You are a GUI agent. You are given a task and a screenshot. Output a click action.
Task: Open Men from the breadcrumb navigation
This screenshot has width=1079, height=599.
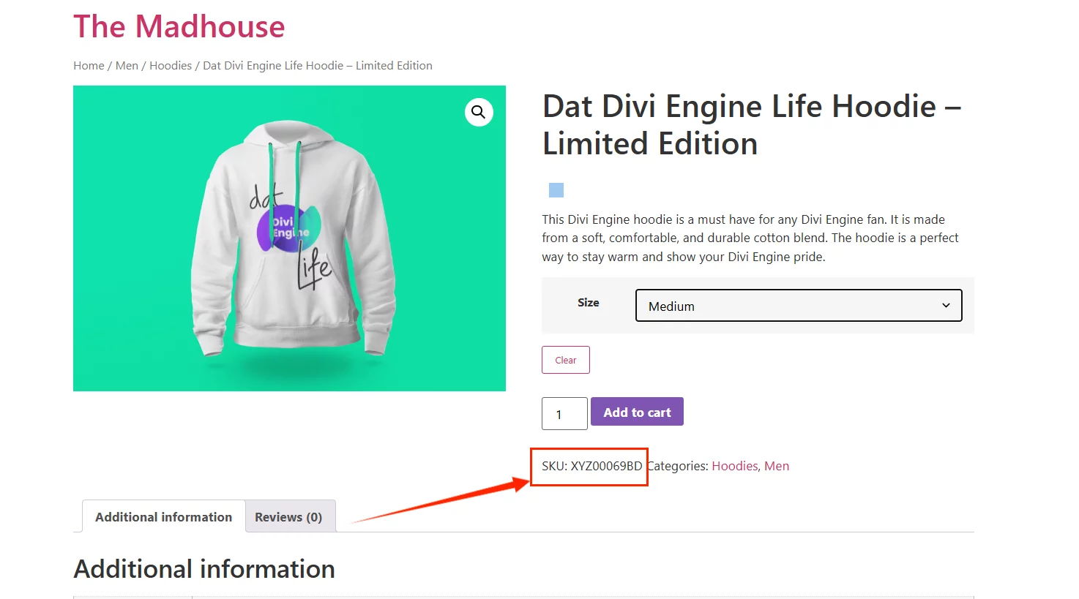click(x=127, y=65)
